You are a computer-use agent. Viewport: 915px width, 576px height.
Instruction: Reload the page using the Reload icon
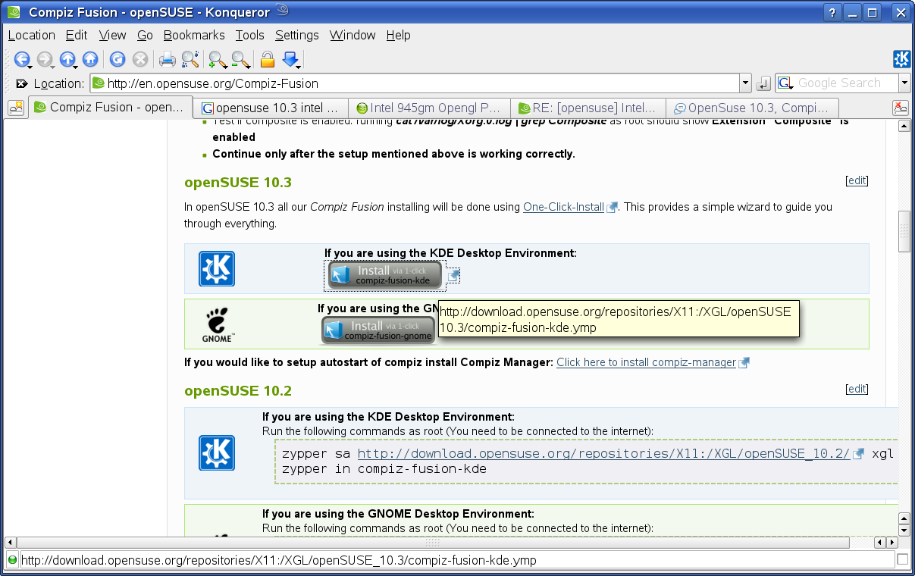(x=117, y=59)
